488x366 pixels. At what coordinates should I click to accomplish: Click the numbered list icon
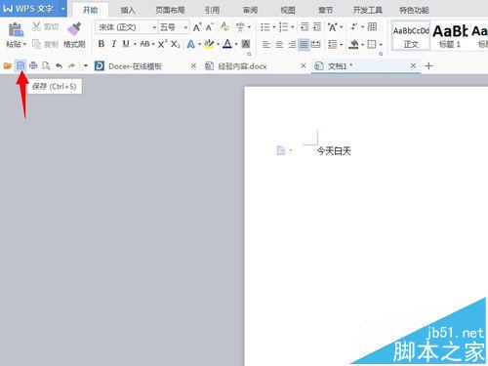point(284,27)
